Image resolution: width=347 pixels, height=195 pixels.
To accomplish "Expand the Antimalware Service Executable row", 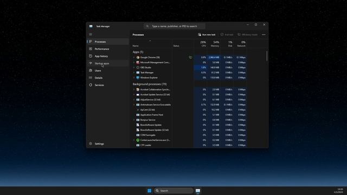I will click(x=134, y=105).
